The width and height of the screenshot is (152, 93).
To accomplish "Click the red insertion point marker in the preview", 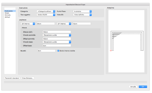I will coord(111,51).
